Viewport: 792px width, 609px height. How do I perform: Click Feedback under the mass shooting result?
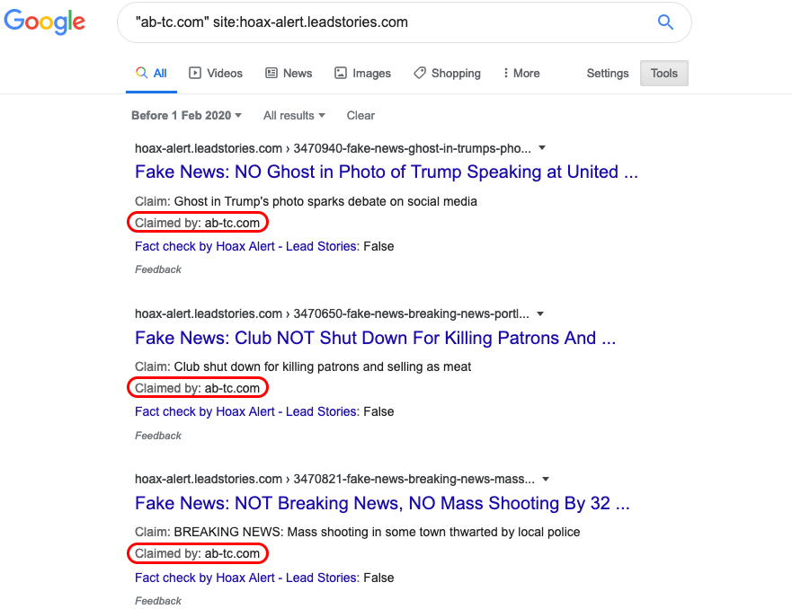pos(157,600)
